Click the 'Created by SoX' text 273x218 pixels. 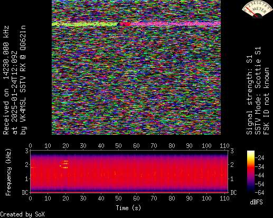22,214
